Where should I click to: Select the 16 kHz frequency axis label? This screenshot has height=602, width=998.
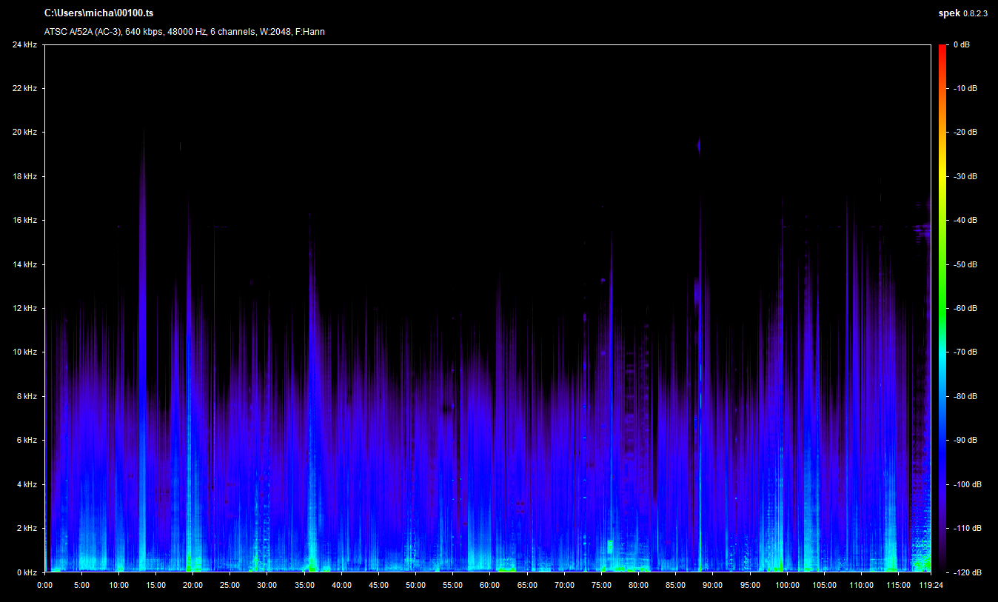coord(24,220)
